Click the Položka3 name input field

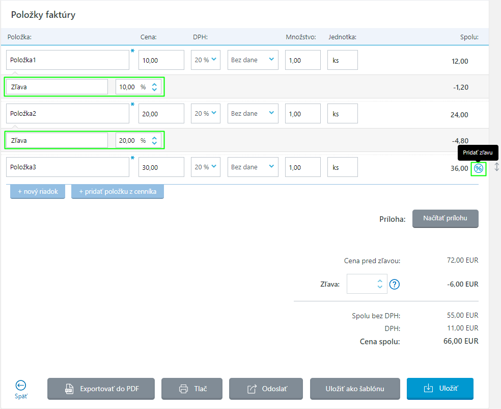pos(68,167)
